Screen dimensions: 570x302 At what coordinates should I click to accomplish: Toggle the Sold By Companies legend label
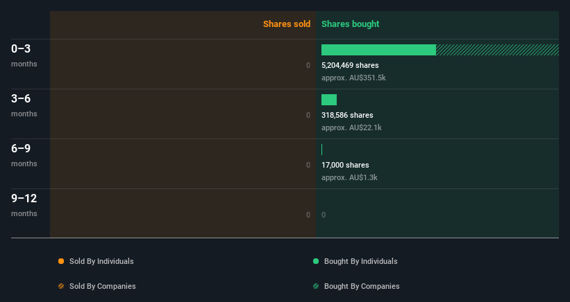[103, 286]
